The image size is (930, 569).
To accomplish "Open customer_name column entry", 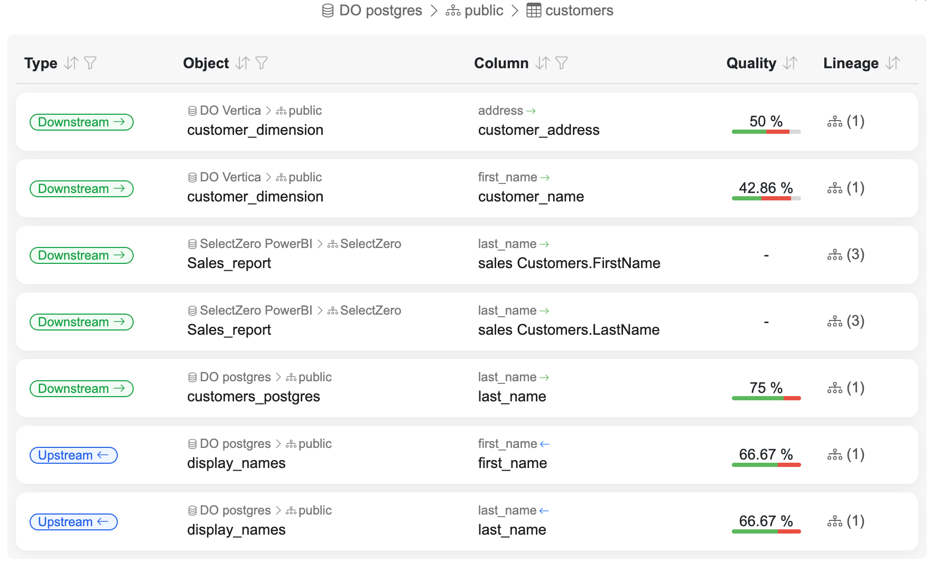I will (x=531, y=197).
